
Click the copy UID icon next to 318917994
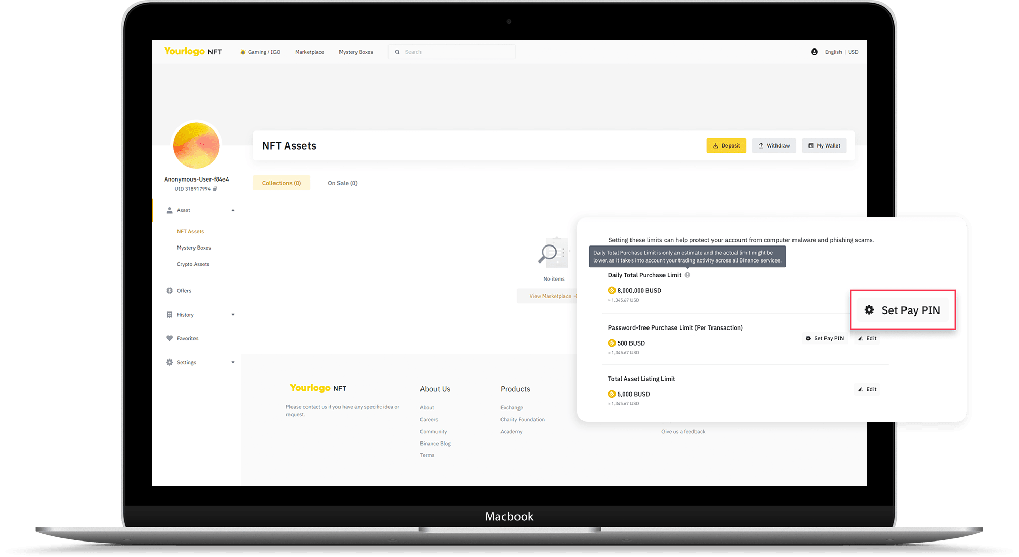coord(222,189)
